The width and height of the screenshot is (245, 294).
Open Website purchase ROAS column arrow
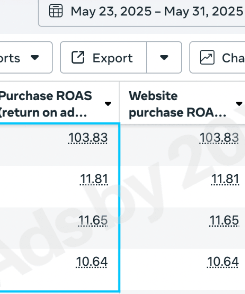point(239,104)
